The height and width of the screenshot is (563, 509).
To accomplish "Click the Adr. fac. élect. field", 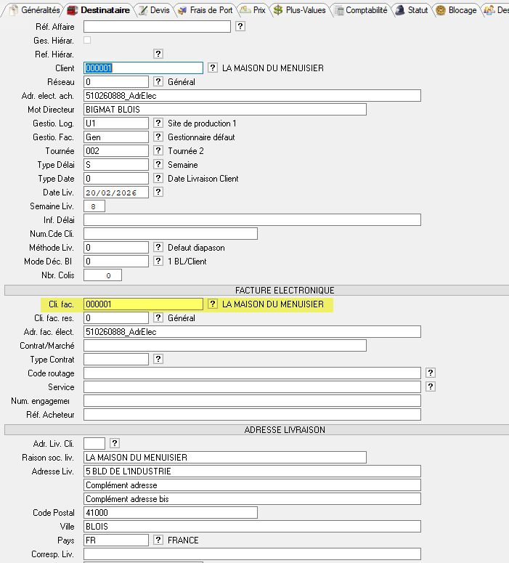I will coord(253,332).
